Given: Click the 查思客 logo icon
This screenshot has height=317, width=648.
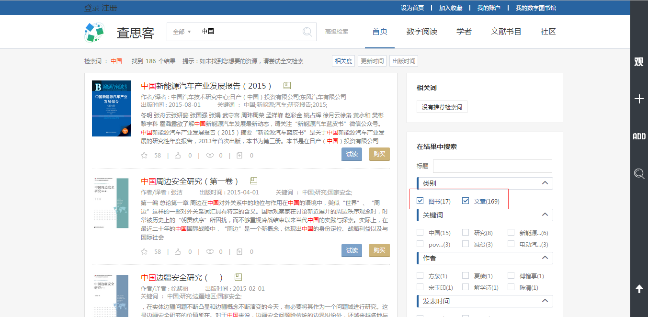Looking at the screenshot, I should point(94,32).
